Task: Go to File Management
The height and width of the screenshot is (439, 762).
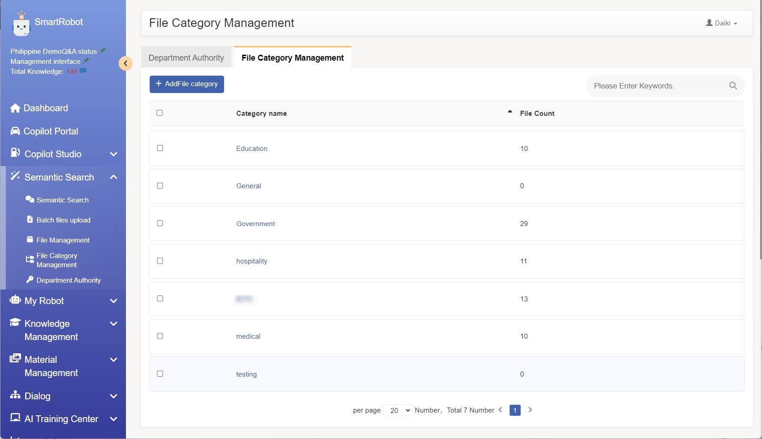Action: [x=63, y=240]
